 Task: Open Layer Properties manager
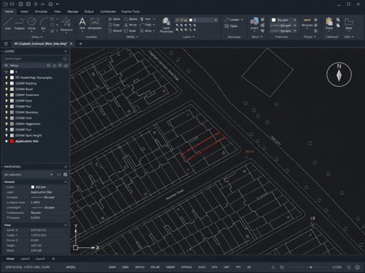(166, 25)
